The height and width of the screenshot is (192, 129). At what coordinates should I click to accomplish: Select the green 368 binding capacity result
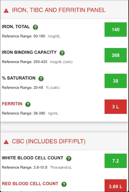tap(116, 55)
